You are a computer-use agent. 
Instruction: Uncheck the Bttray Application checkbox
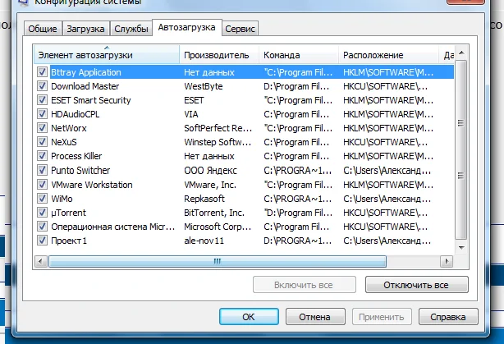42,72
